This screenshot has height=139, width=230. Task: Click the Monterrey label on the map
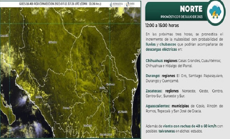(x=110, y=84)
